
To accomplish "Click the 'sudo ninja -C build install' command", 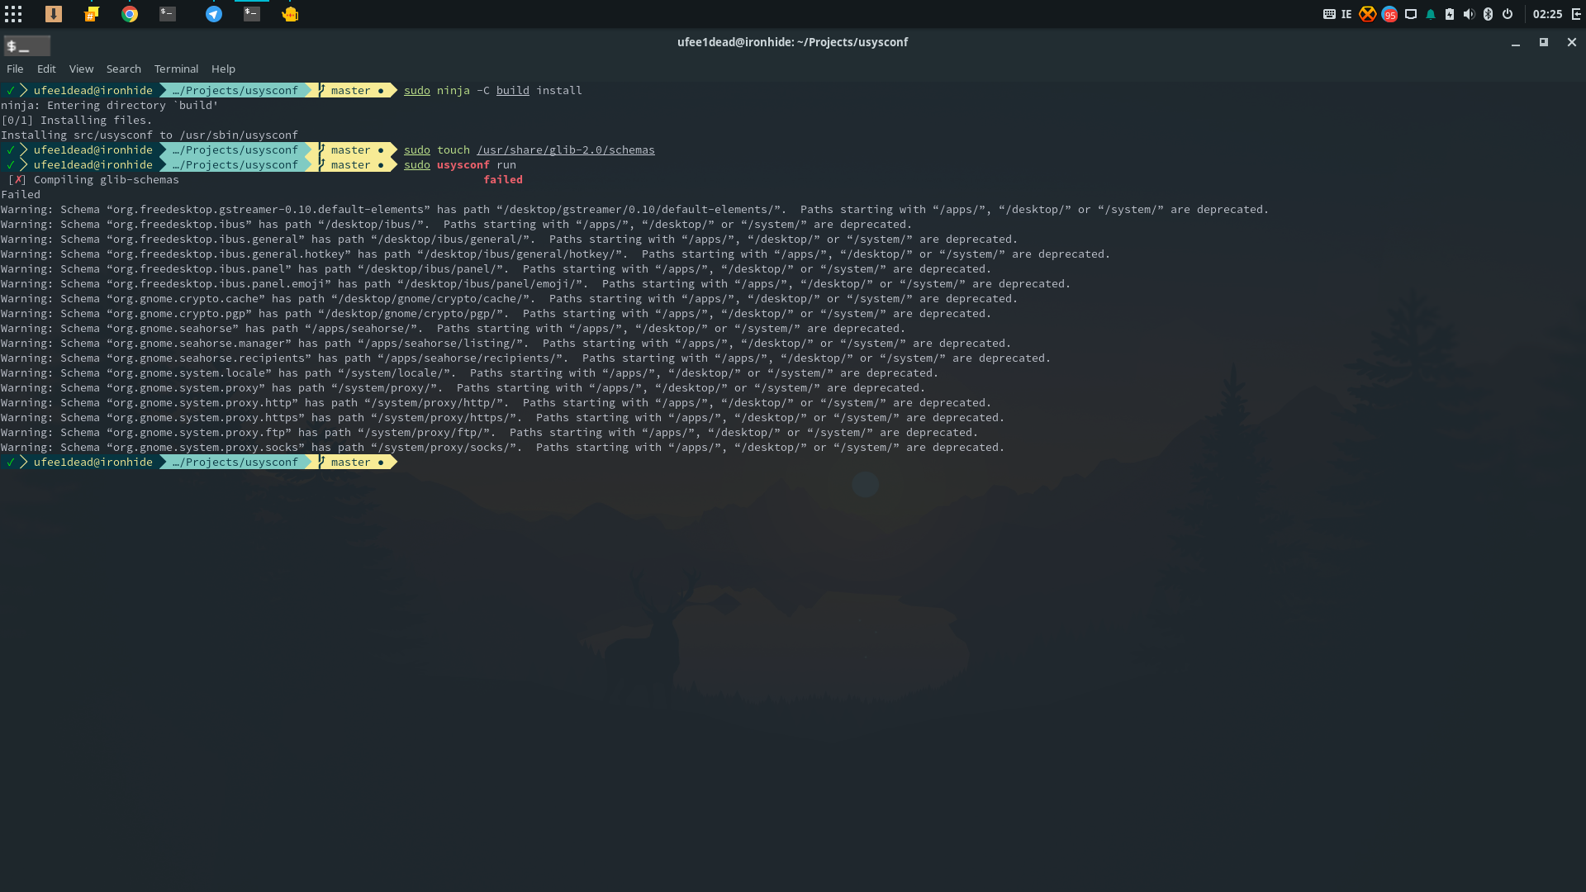I will (x=493, y=90).
